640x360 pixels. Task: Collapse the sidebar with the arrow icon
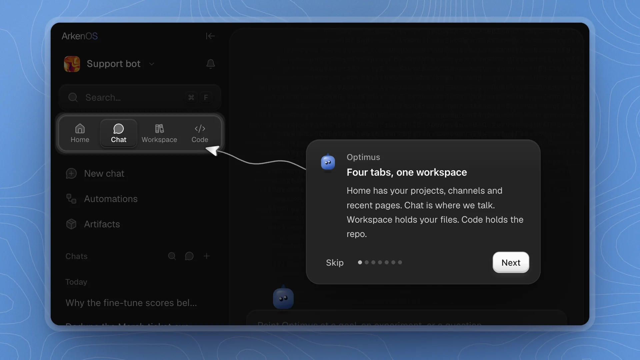(x=210, y=36)
